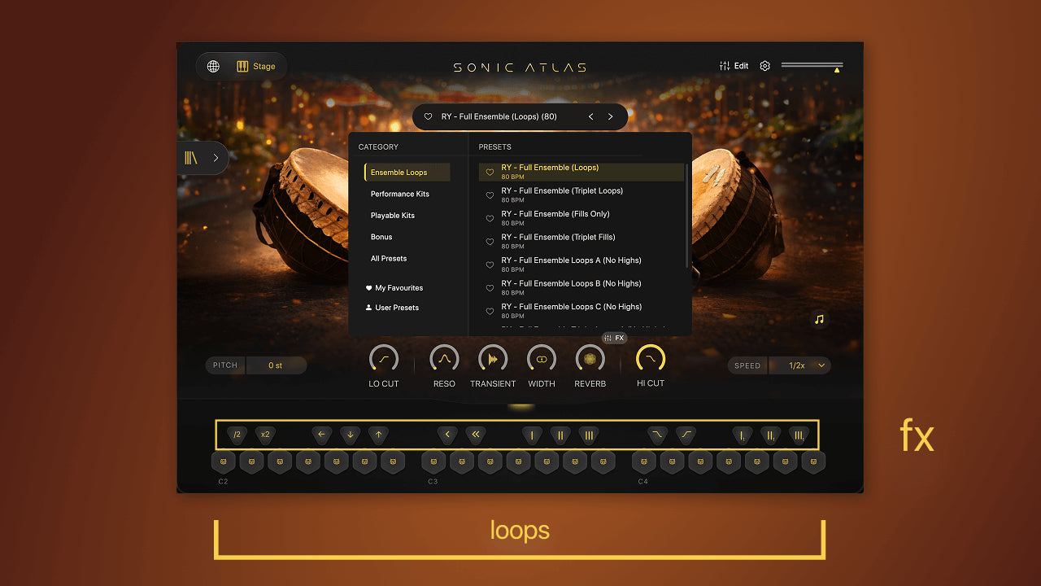Open User Presets list
The height and width of the screenshot is (586, 1041).
(x=392, y=308)
